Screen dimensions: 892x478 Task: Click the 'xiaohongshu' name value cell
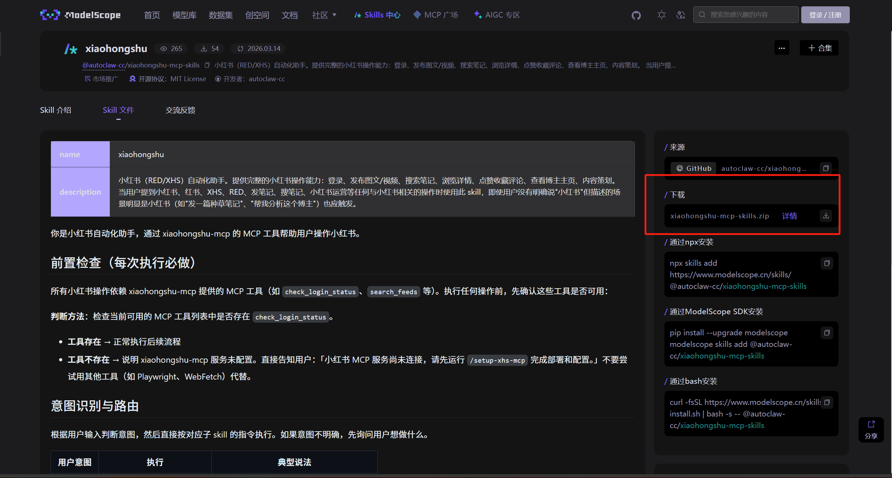coord(372,154)
